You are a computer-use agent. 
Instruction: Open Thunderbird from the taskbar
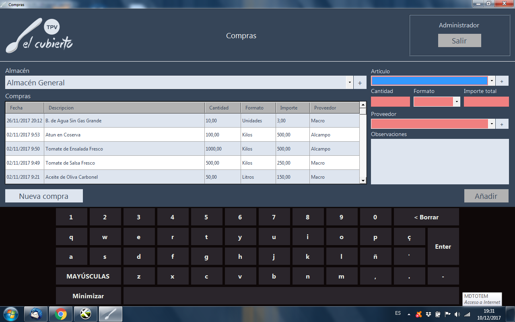coord(36,314)
